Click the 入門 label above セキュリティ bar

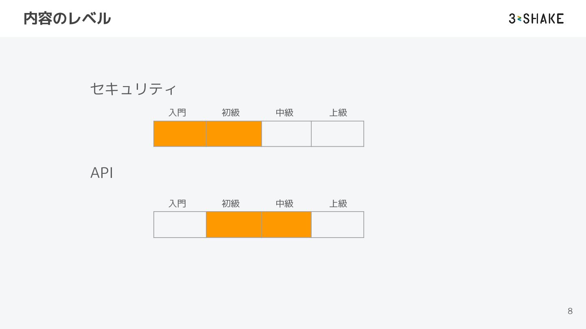point(177,113)
